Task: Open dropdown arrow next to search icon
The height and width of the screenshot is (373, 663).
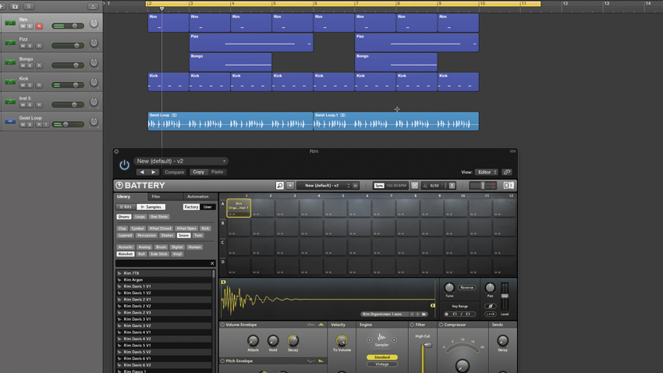Action: click(290, 185)
